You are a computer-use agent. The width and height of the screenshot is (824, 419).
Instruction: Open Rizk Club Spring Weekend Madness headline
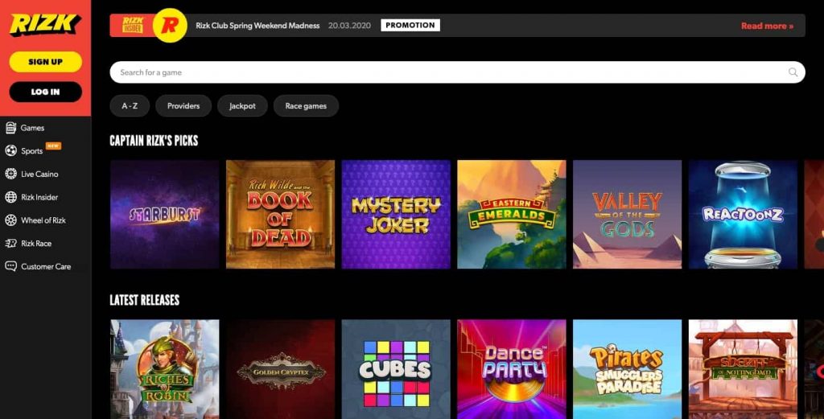pos(257,25)
